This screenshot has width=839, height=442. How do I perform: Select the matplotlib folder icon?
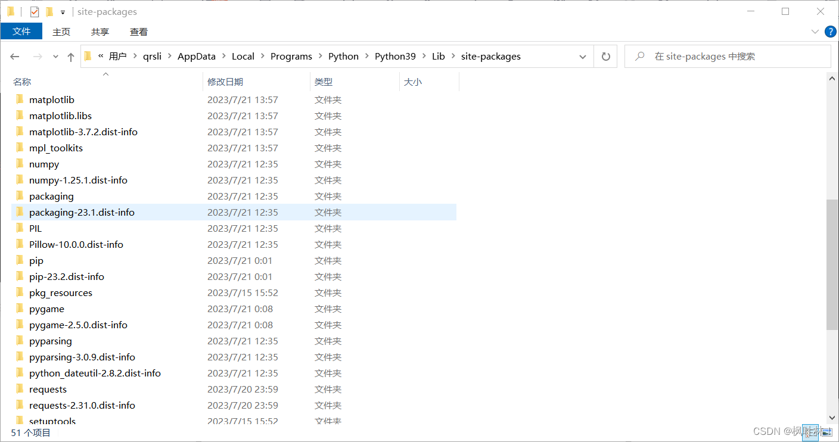point(20,99)
